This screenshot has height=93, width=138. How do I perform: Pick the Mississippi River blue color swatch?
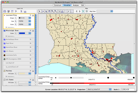click(x=22, y=33)
